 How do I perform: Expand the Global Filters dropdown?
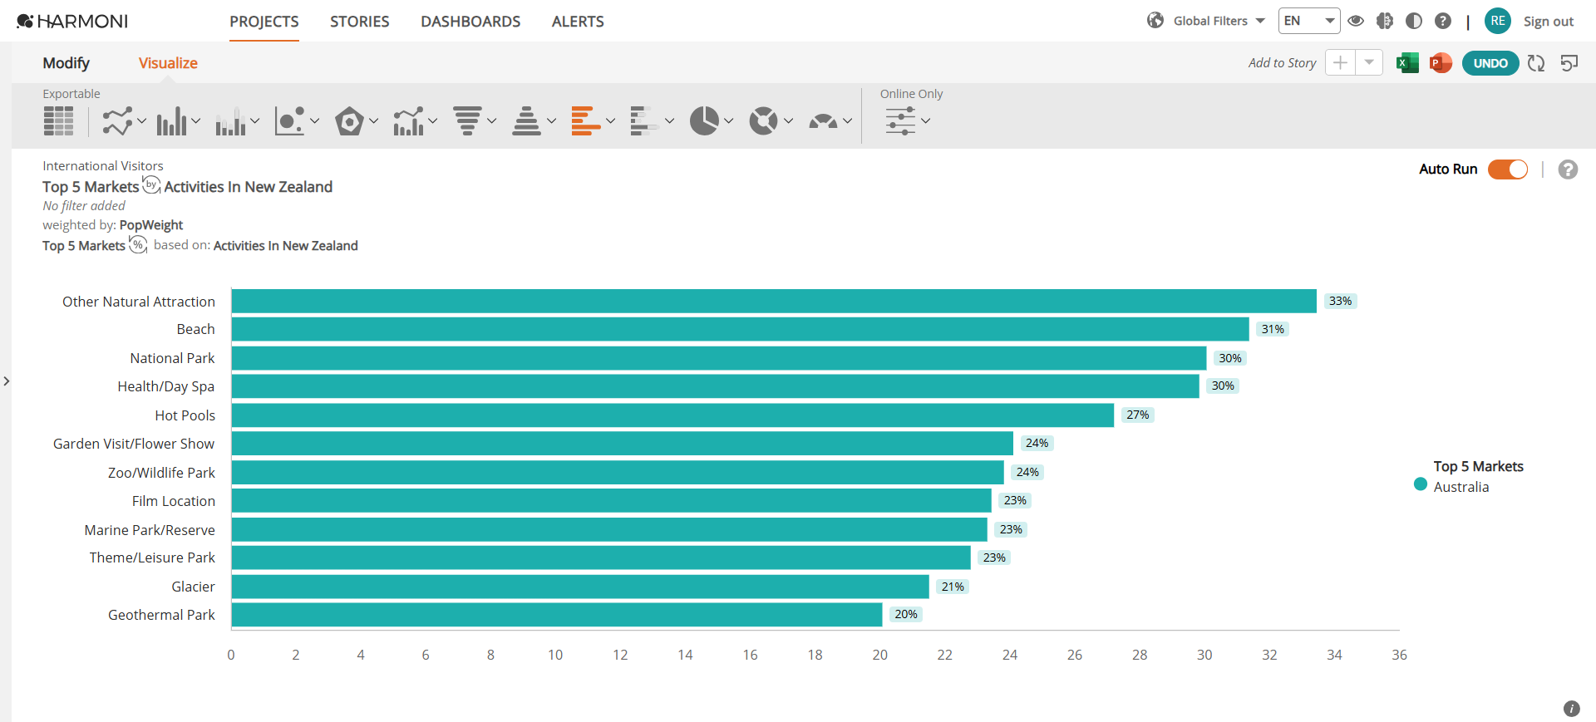coord(1206,21)
